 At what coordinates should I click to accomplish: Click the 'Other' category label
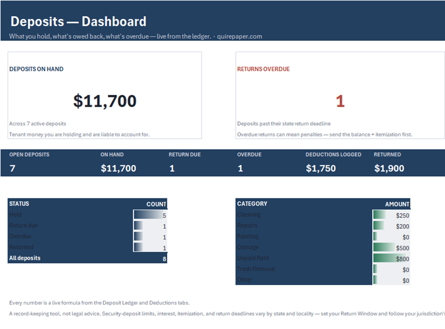245,280
